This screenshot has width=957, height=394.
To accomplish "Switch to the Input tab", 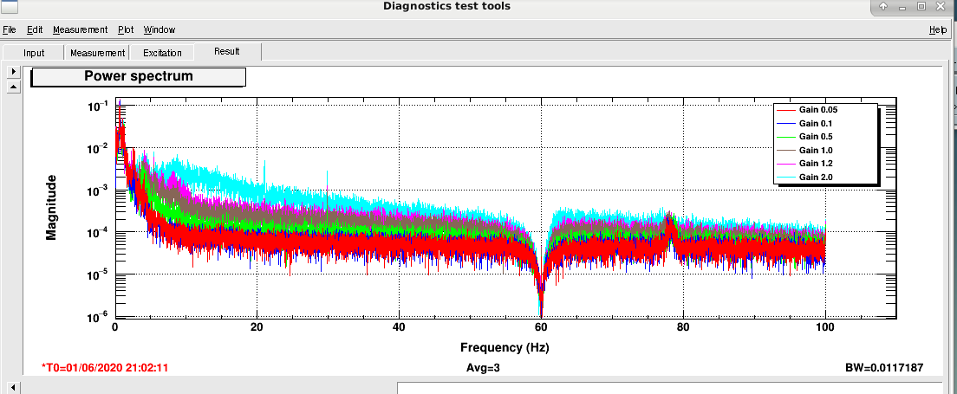I will click(x=34, y=53).
